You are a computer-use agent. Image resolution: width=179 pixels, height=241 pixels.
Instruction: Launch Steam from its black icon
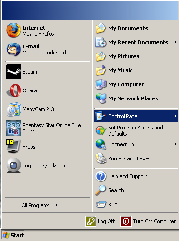tap(14, 72)
